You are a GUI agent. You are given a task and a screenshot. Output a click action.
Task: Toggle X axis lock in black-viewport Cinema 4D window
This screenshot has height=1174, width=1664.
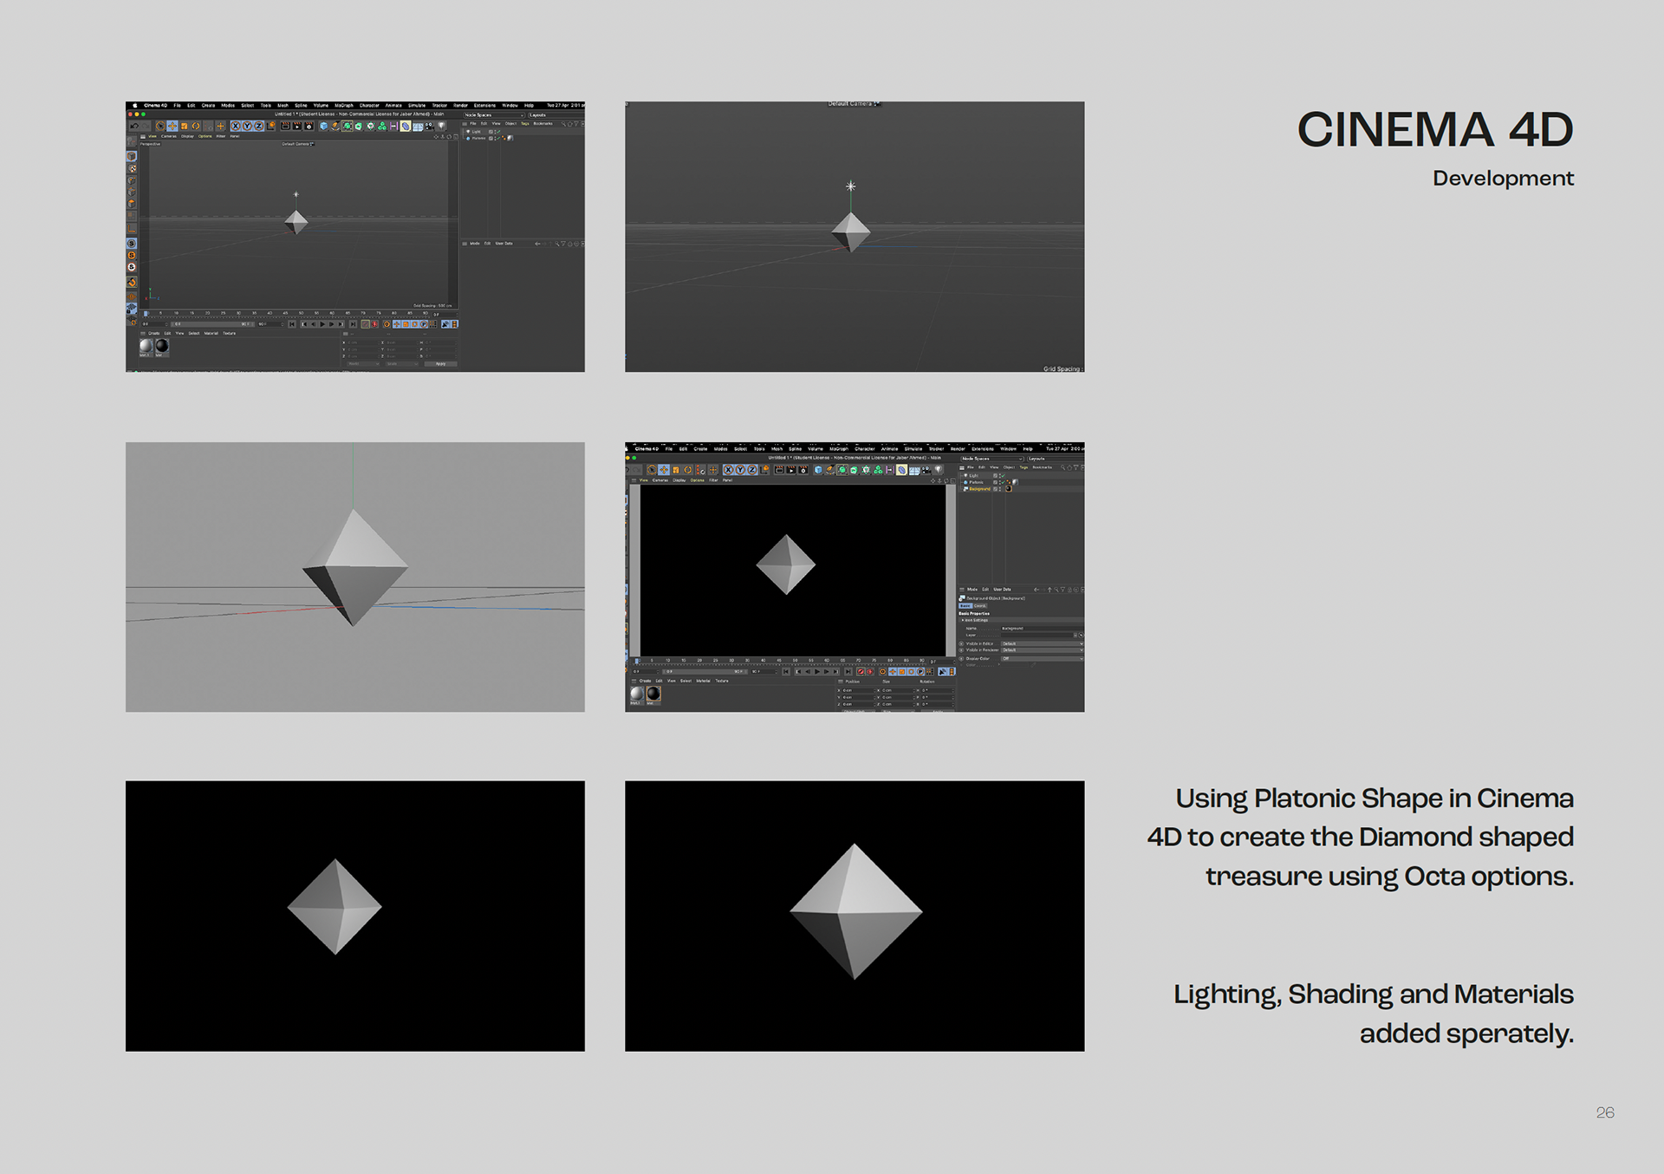[x=728, y=470]
